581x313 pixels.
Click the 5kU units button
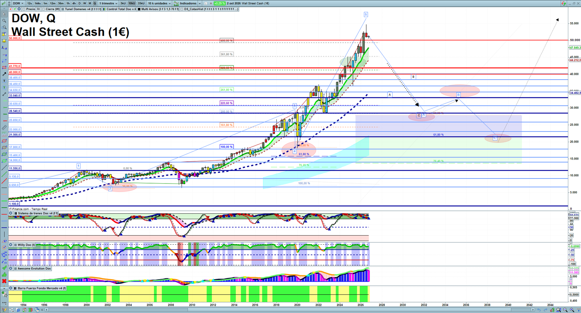[x=123, y=3]
